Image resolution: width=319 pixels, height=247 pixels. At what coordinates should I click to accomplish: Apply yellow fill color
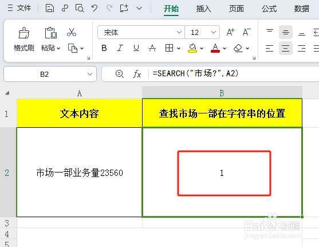pos(192,48)
